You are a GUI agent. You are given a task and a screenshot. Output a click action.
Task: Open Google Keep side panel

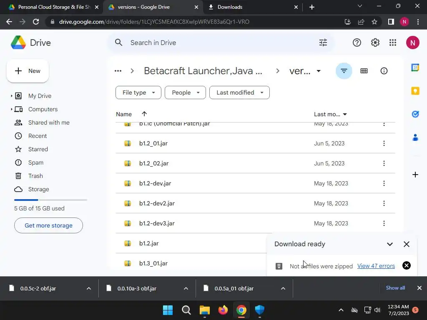(415, 90)
